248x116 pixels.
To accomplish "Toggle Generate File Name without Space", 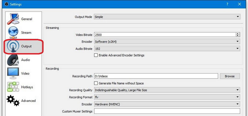I will (96, 83).
